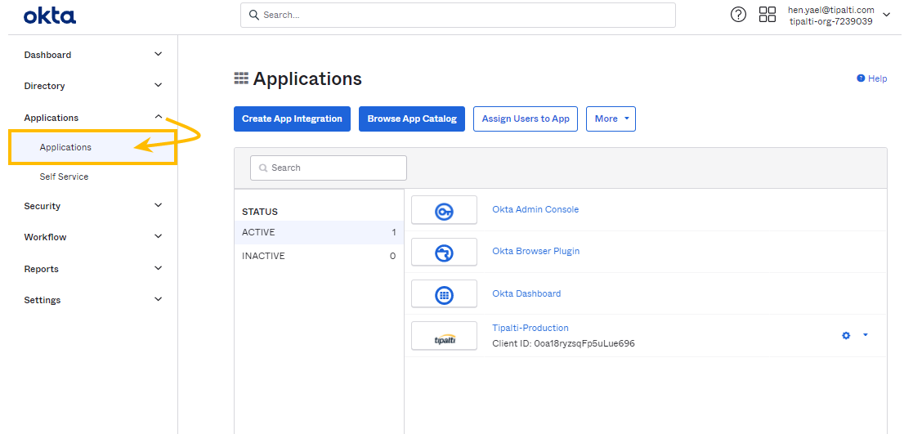Viewport: 904px width, 434px height.
Task: Click the Applications grid icon beside the heading
Action: pyautogui.click(x=241, y=78)
